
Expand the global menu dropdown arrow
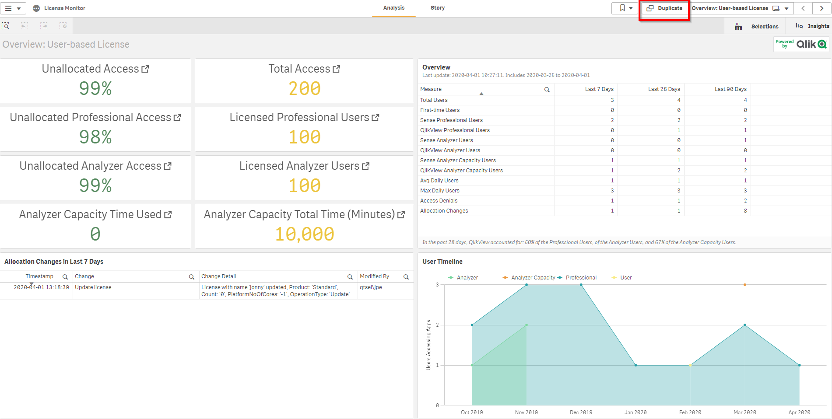(19, 8)
